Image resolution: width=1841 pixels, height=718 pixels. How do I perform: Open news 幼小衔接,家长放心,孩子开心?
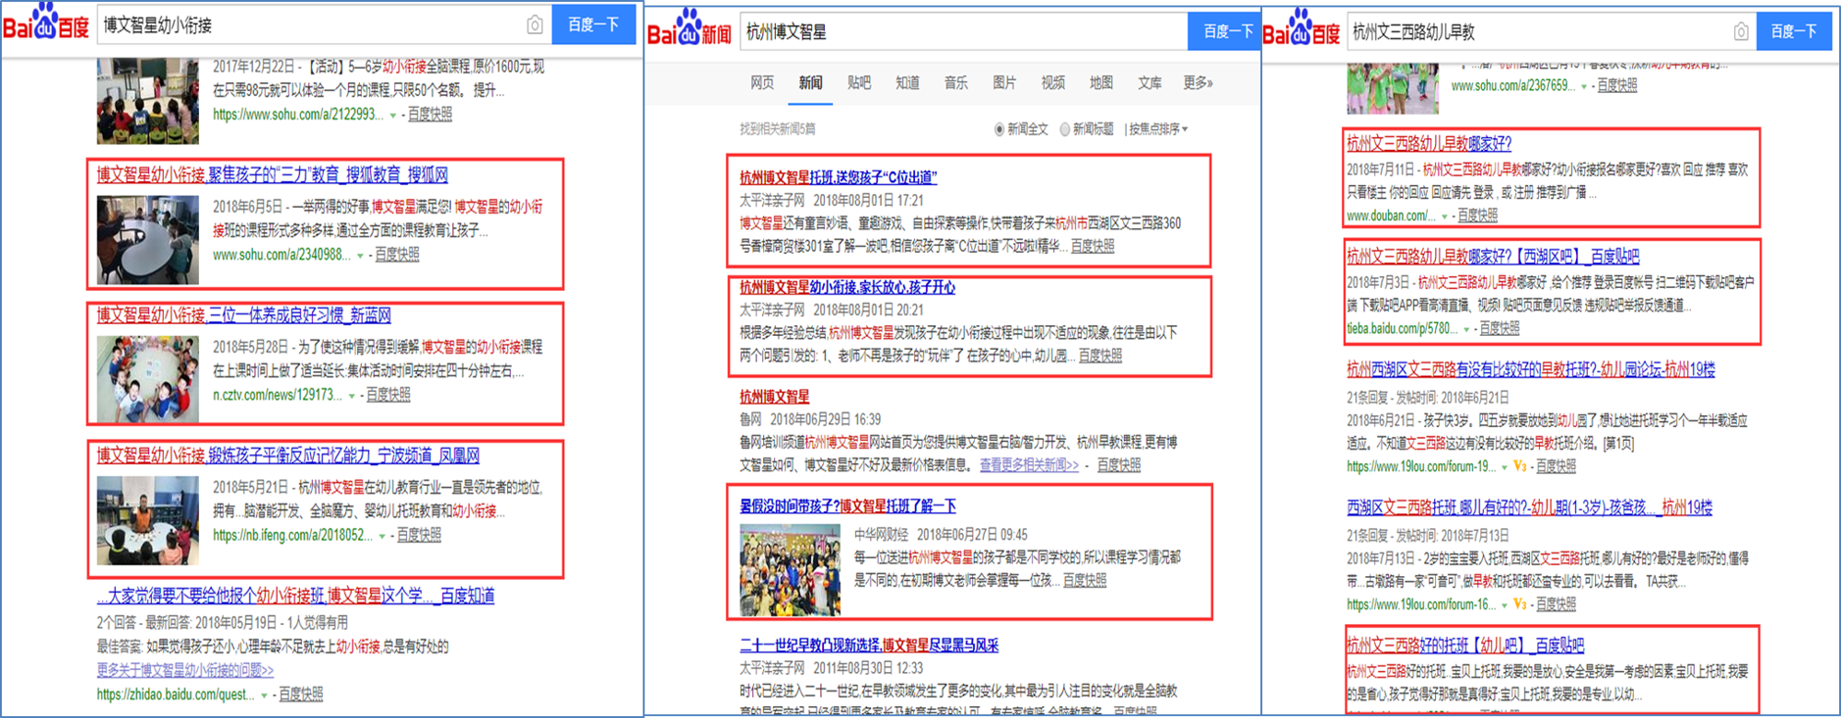pyautogui.click(x=846, y=287)
